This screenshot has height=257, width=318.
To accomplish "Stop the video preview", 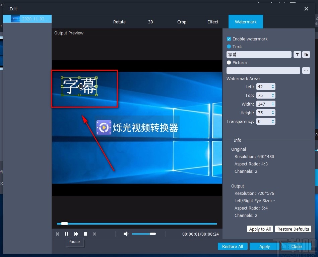I will point(85,234).
